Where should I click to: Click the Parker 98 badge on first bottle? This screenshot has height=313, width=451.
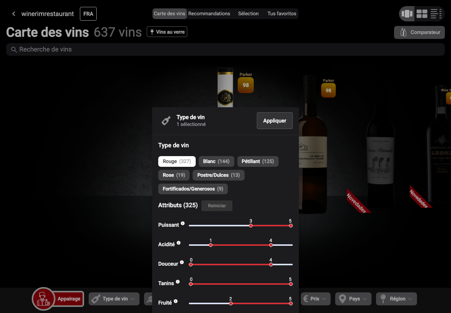(246, 85)
